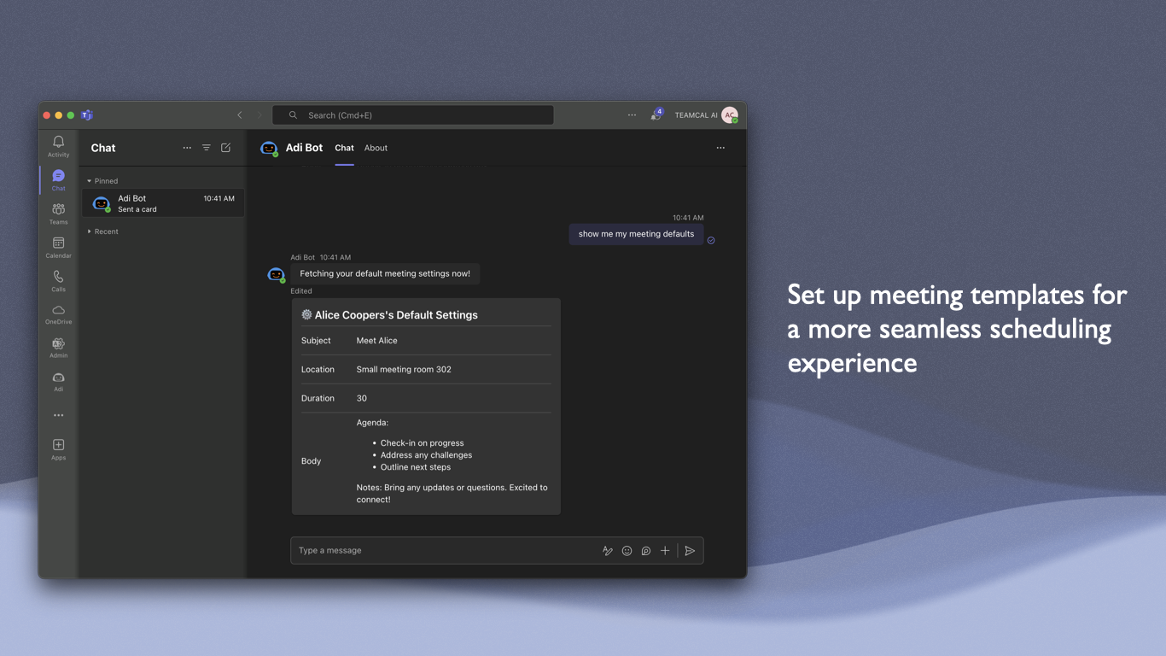Open Settings and more in title bar
This screenshot has height=656, width=1166.
[x=632, y=115]
